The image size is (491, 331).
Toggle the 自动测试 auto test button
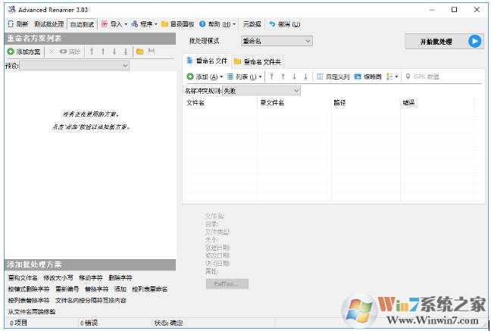click(83, 23)
